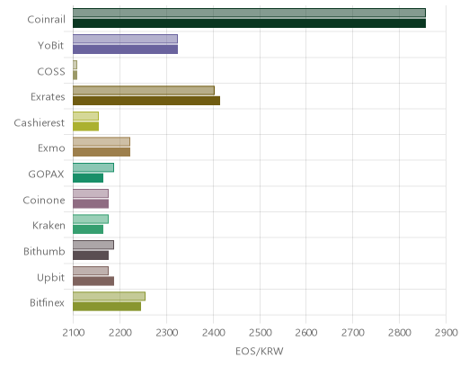
Task: Click the dark green Coinrail bar
Action: (x=249, y=23)
